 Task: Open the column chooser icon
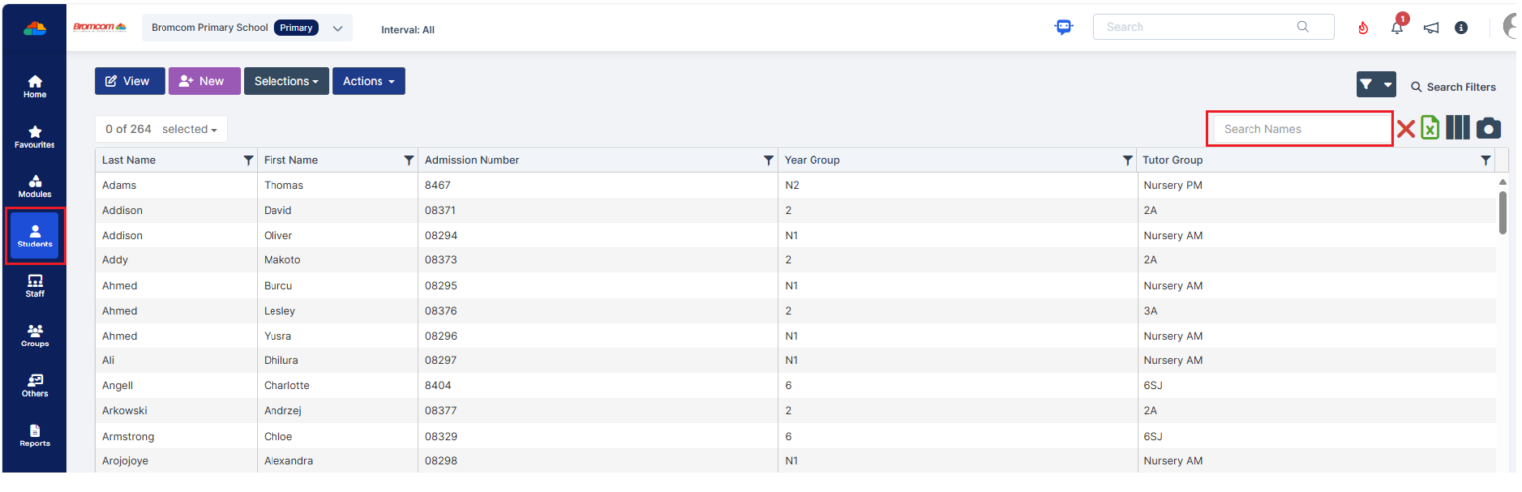[1457, 128]
